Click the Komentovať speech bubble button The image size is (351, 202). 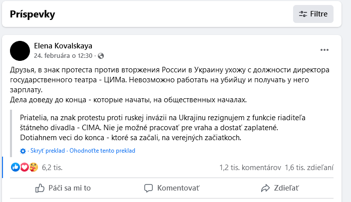point(171,188)
